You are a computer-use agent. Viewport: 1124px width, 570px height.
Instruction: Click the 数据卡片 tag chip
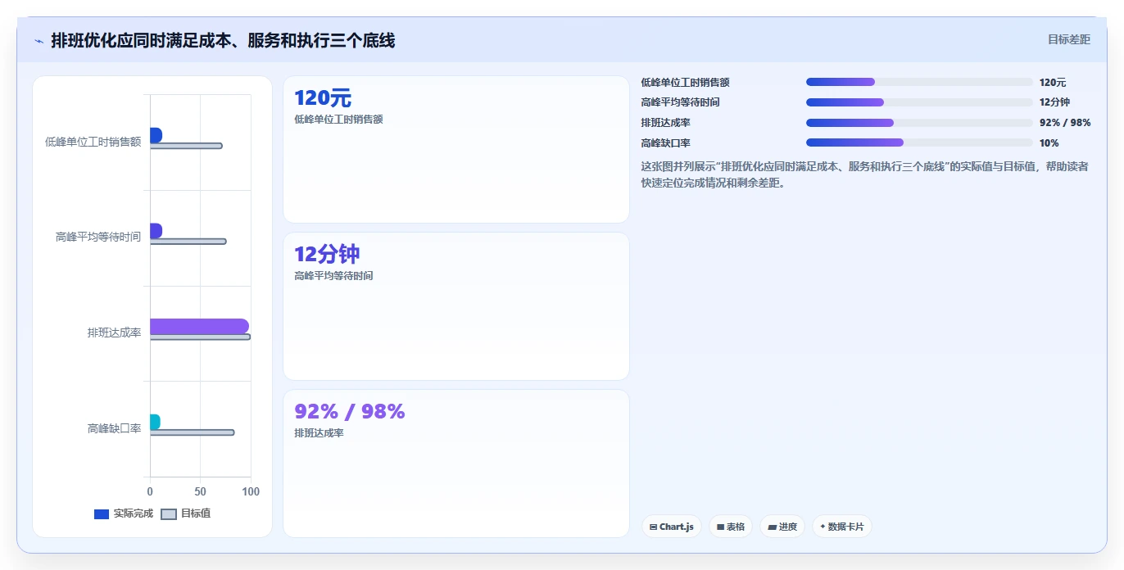842,527
